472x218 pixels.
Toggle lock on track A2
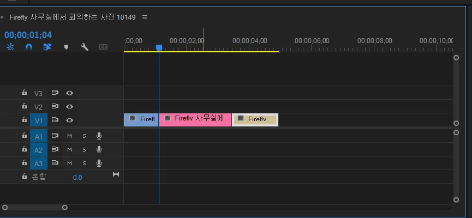pos(25,149)
